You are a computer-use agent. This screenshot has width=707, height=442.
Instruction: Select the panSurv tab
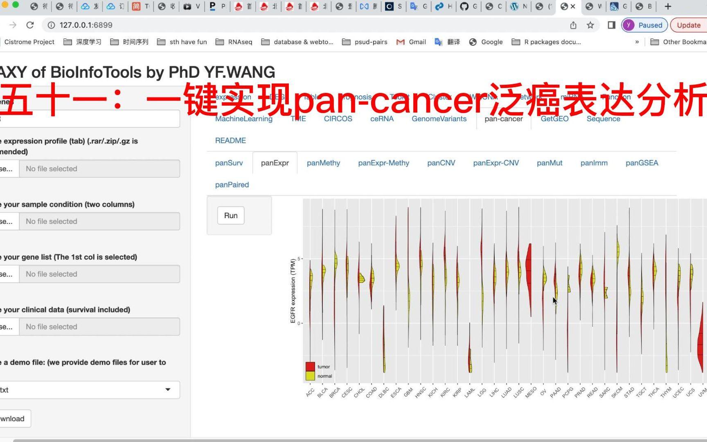[229, 163]
